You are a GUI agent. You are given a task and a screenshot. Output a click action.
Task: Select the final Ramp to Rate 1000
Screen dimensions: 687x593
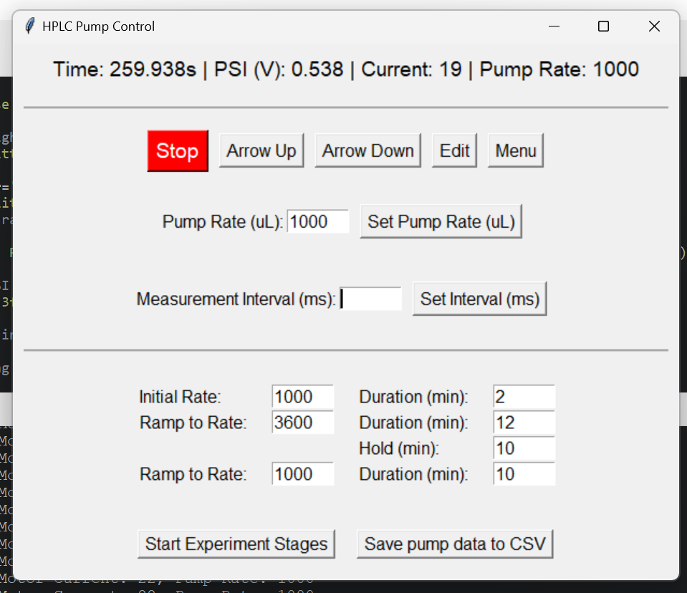[x=302, y=473]
